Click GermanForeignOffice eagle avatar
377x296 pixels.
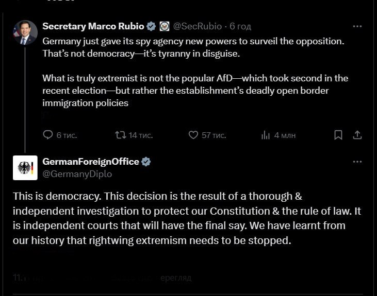[25, 168]
